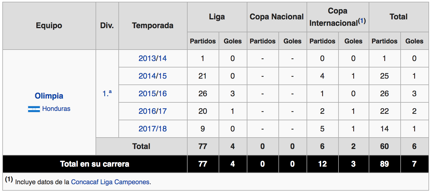Open the Olimpia team link
This screenshot has height=193, width=432.
click(49, 96)
